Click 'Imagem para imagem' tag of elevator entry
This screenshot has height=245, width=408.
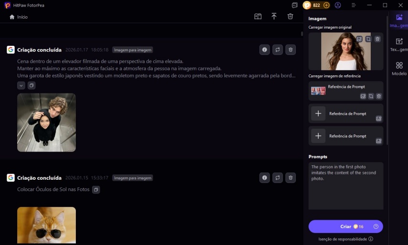click(x=133, y=50)
